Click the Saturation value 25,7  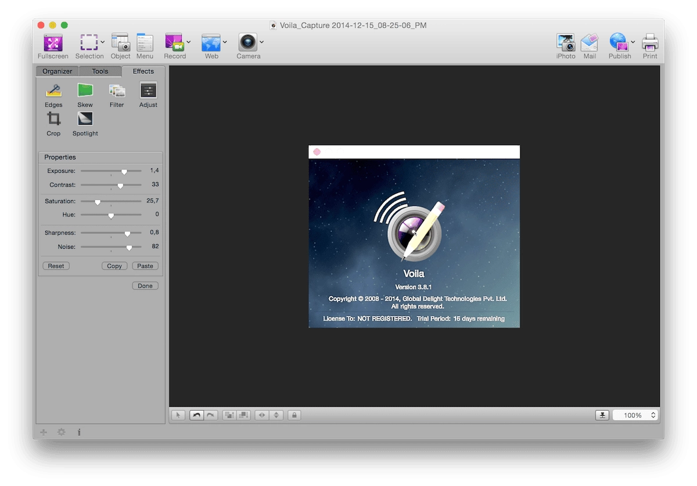[153, 201]
